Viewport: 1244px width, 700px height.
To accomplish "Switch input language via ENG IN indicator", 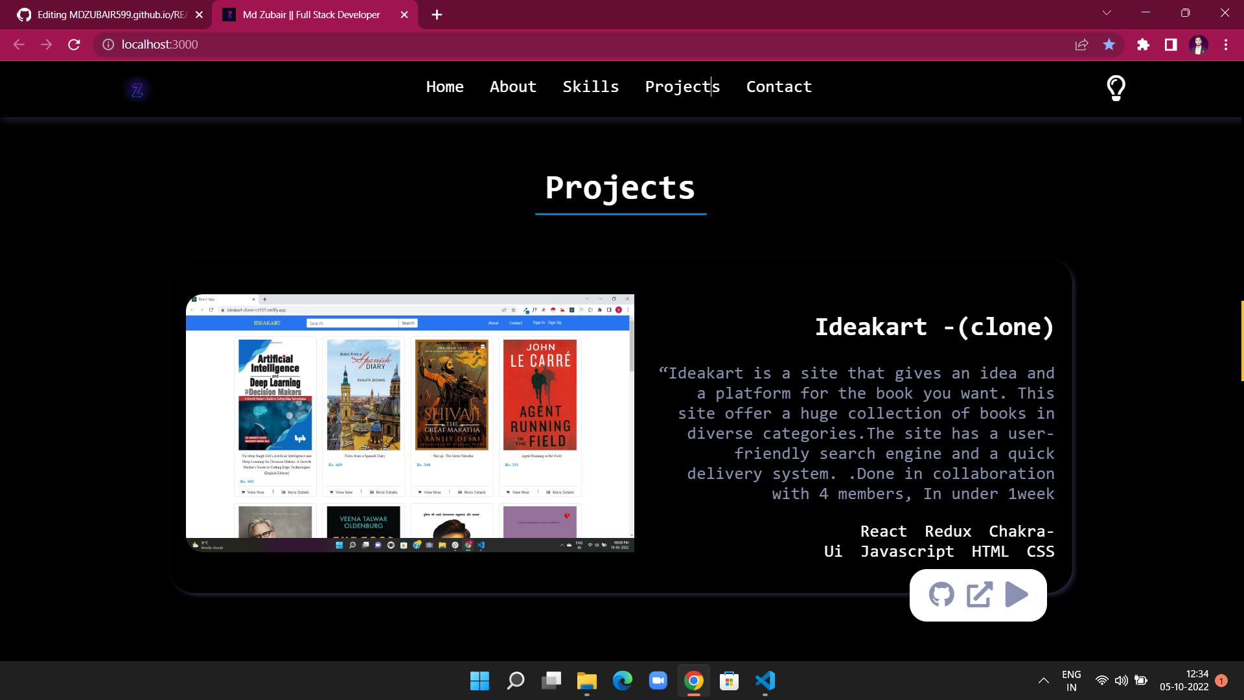I will [1072, 680].
